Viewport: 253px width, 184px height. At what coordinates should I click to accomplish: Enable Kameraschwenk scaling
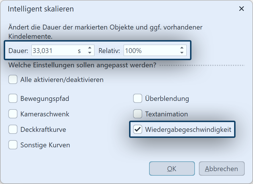(13, 114)
